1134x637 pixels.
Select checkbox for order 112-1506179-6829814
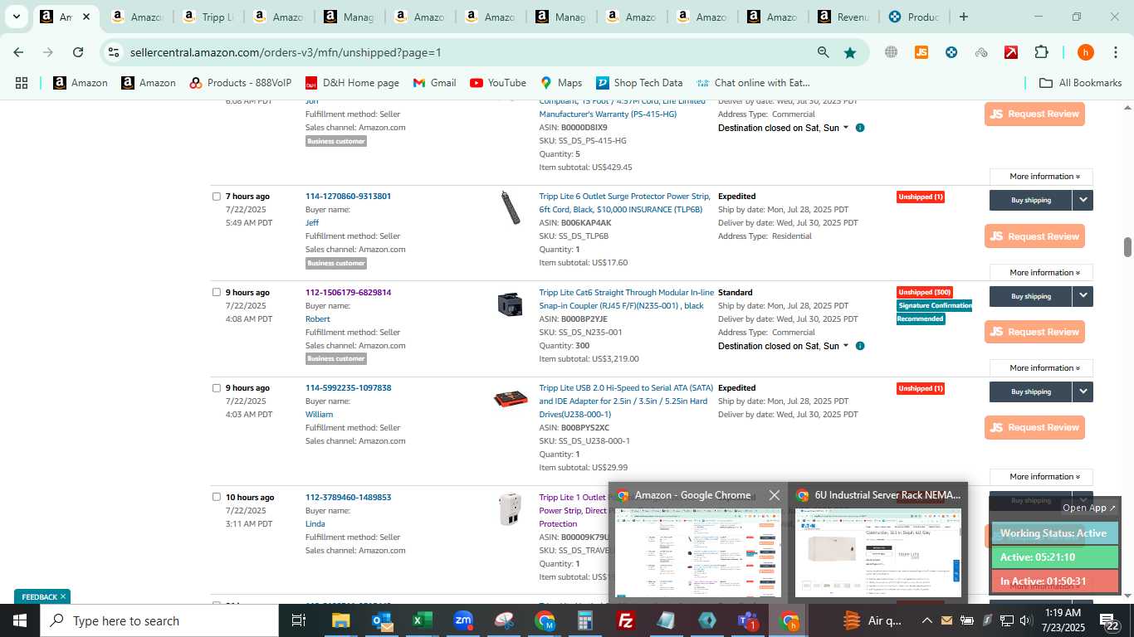pyautogui.click(x=217, y=292)
